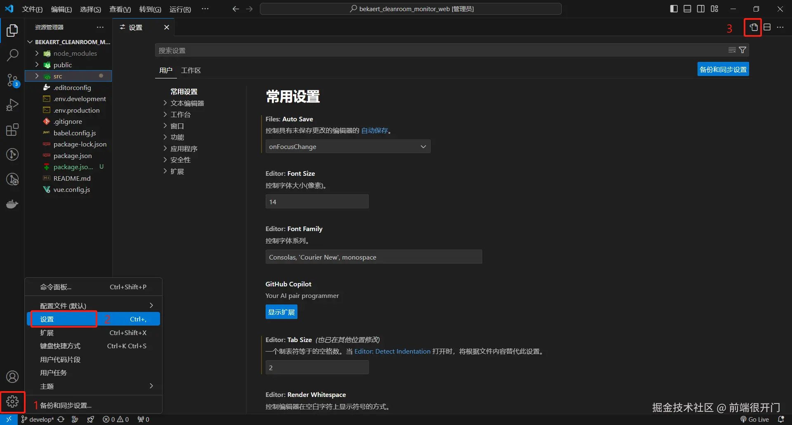Viewport: 792px width, 425px height.
Task: Click the Customize Layout icon in the title bar
Action: pos(714,9)
